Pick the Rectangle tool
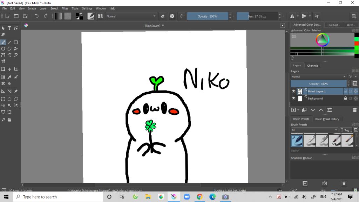 tap(15, 42)
